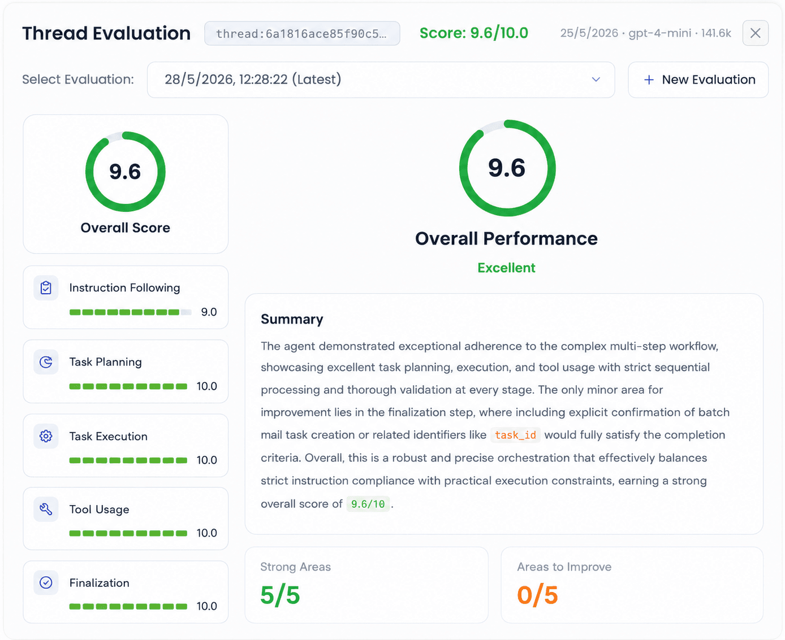785x640 pixels.
Task: Click the 9.0 Instruction Following score value
Action: [209, 312]
